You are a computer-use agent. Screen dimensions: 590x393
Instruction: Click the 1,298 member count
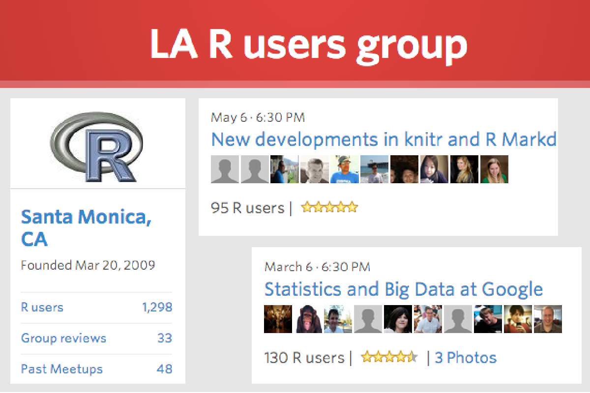(157, 308)
